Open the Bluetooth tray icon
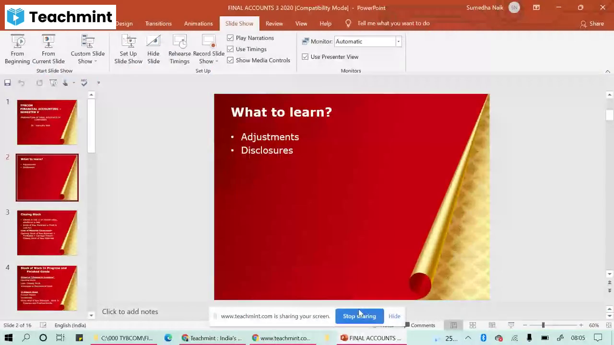Image resolution: width=614 pixels, height=345 pixels. (x=484, y=338)
